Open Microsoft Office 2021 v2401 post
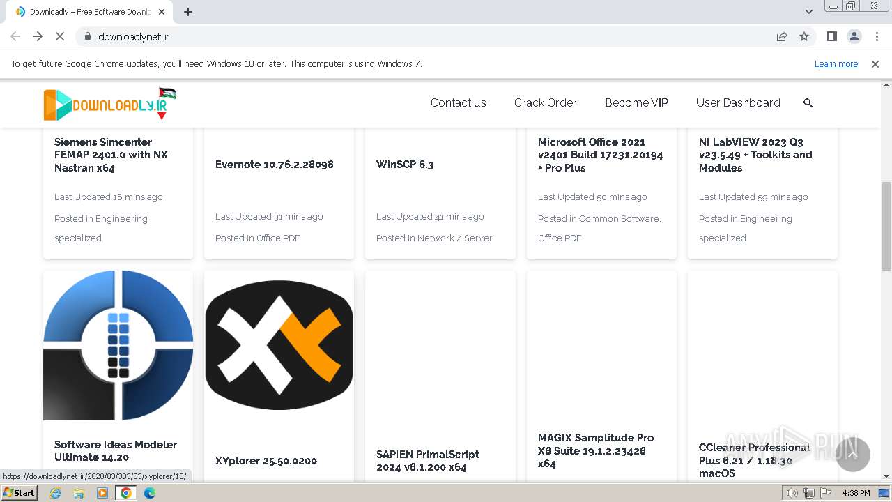Screen dimensions: 892x502 pyautogui.click(x=600, y=155)
